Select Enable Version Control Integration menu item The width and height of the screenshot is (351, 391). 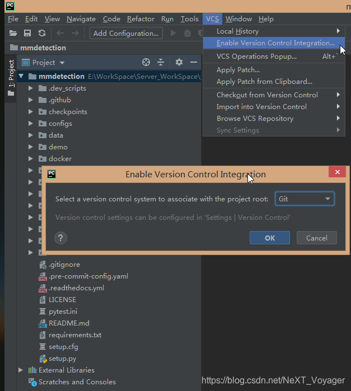[274, 43]
